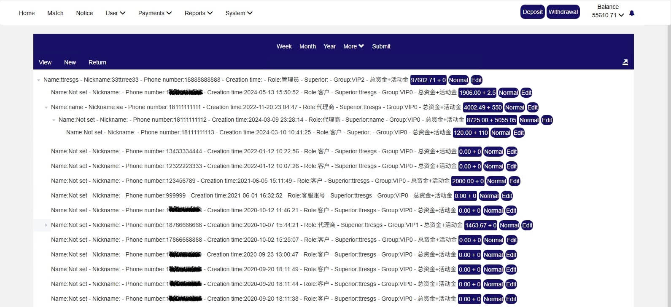Image resolution: width=671 pixels, height=307 pixels.
Task: Collapse the 18111111112 tree node
Action: (54, 120)
